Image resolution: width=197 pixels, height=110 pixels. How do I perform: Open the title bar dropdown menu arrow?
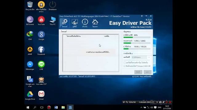pyautogui.click(x=142, y=16)
